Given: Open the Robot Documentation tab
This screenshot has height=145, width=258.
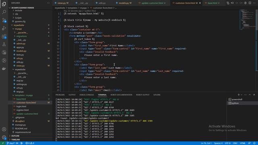Looking at the screenshot, I should coord(121,95).
